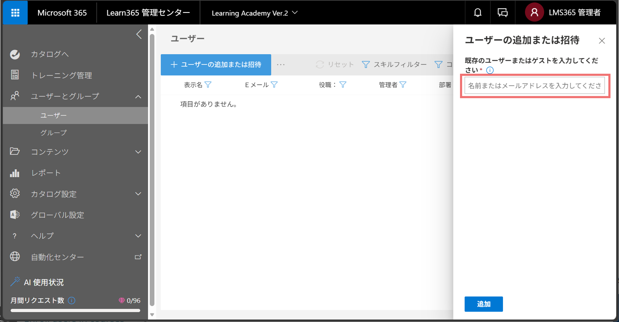Screen dimensions: 619x322
Task: Click the Learn365 管理センター header link
Action: (x=148, y=13)
